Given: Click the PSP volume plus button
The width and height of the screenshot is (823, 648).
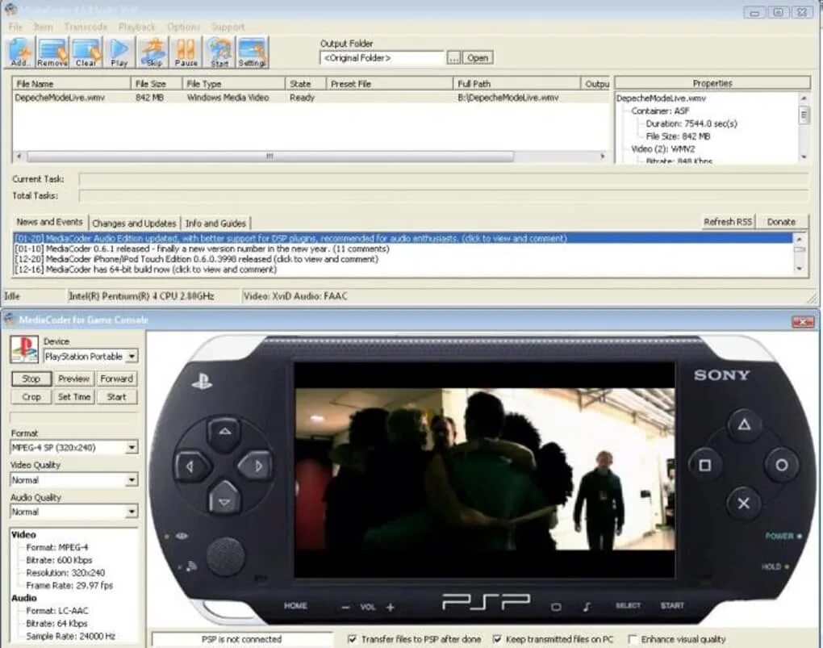Looking at the screenshot, I should (391, 608).
